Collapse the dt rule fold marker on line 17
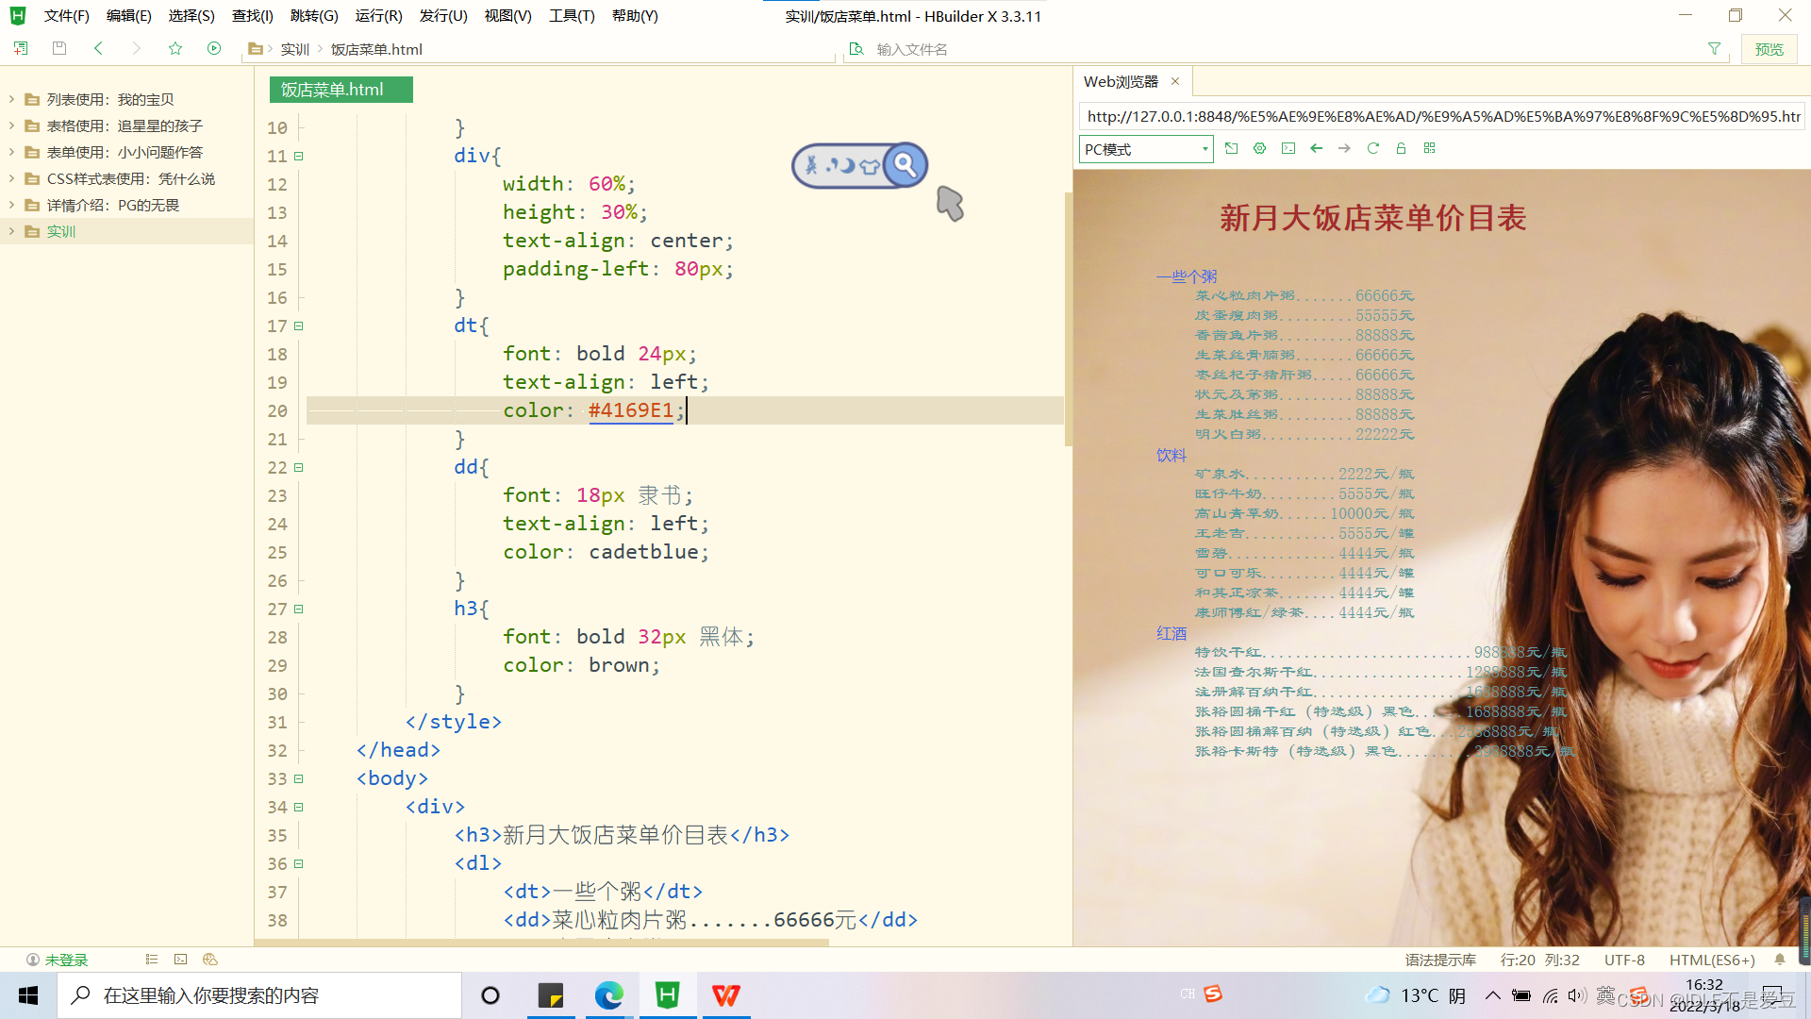 (x=298, y=326)
